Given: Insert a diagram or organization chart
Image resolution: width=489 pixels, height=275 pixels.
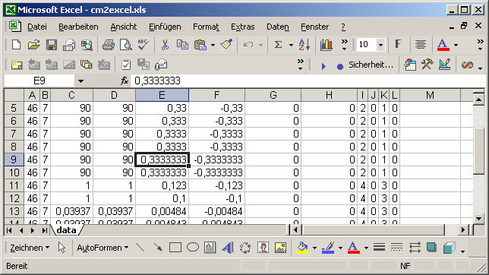Looking at the screenshot, I should pos(245,248).
